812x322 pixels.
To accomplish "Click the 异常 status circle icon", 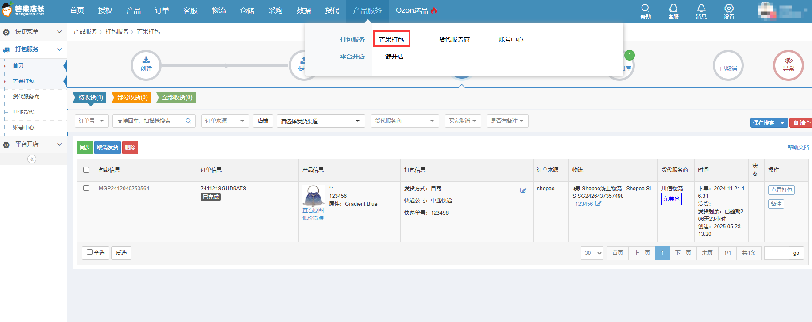I will pos(789,65).
